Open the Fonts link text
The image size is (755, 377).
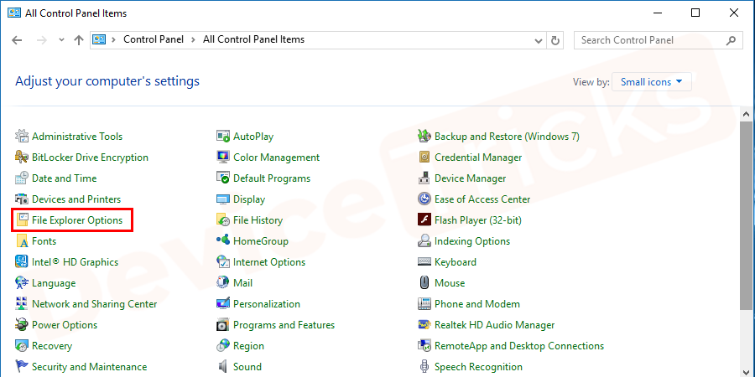click(44, 241)
